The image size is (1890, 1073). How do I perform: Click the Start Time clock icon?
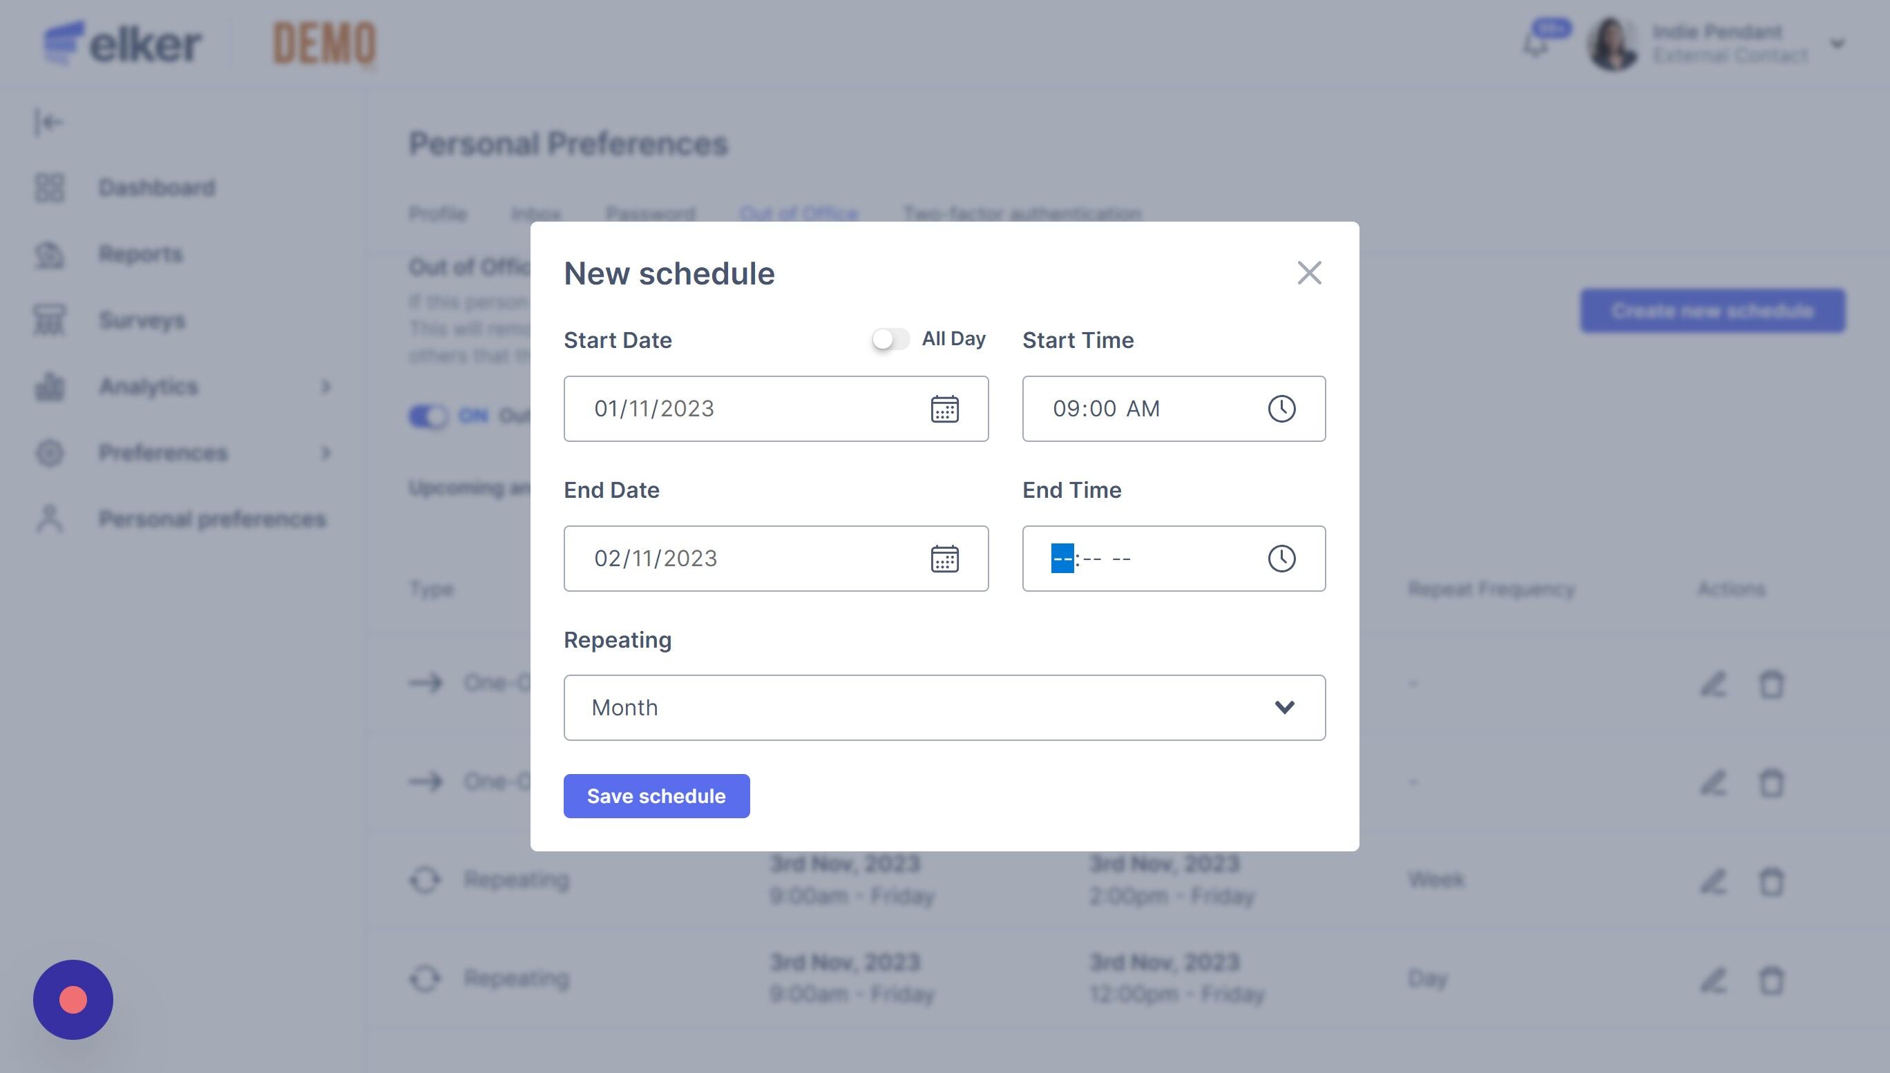[x=1281, y=409]
